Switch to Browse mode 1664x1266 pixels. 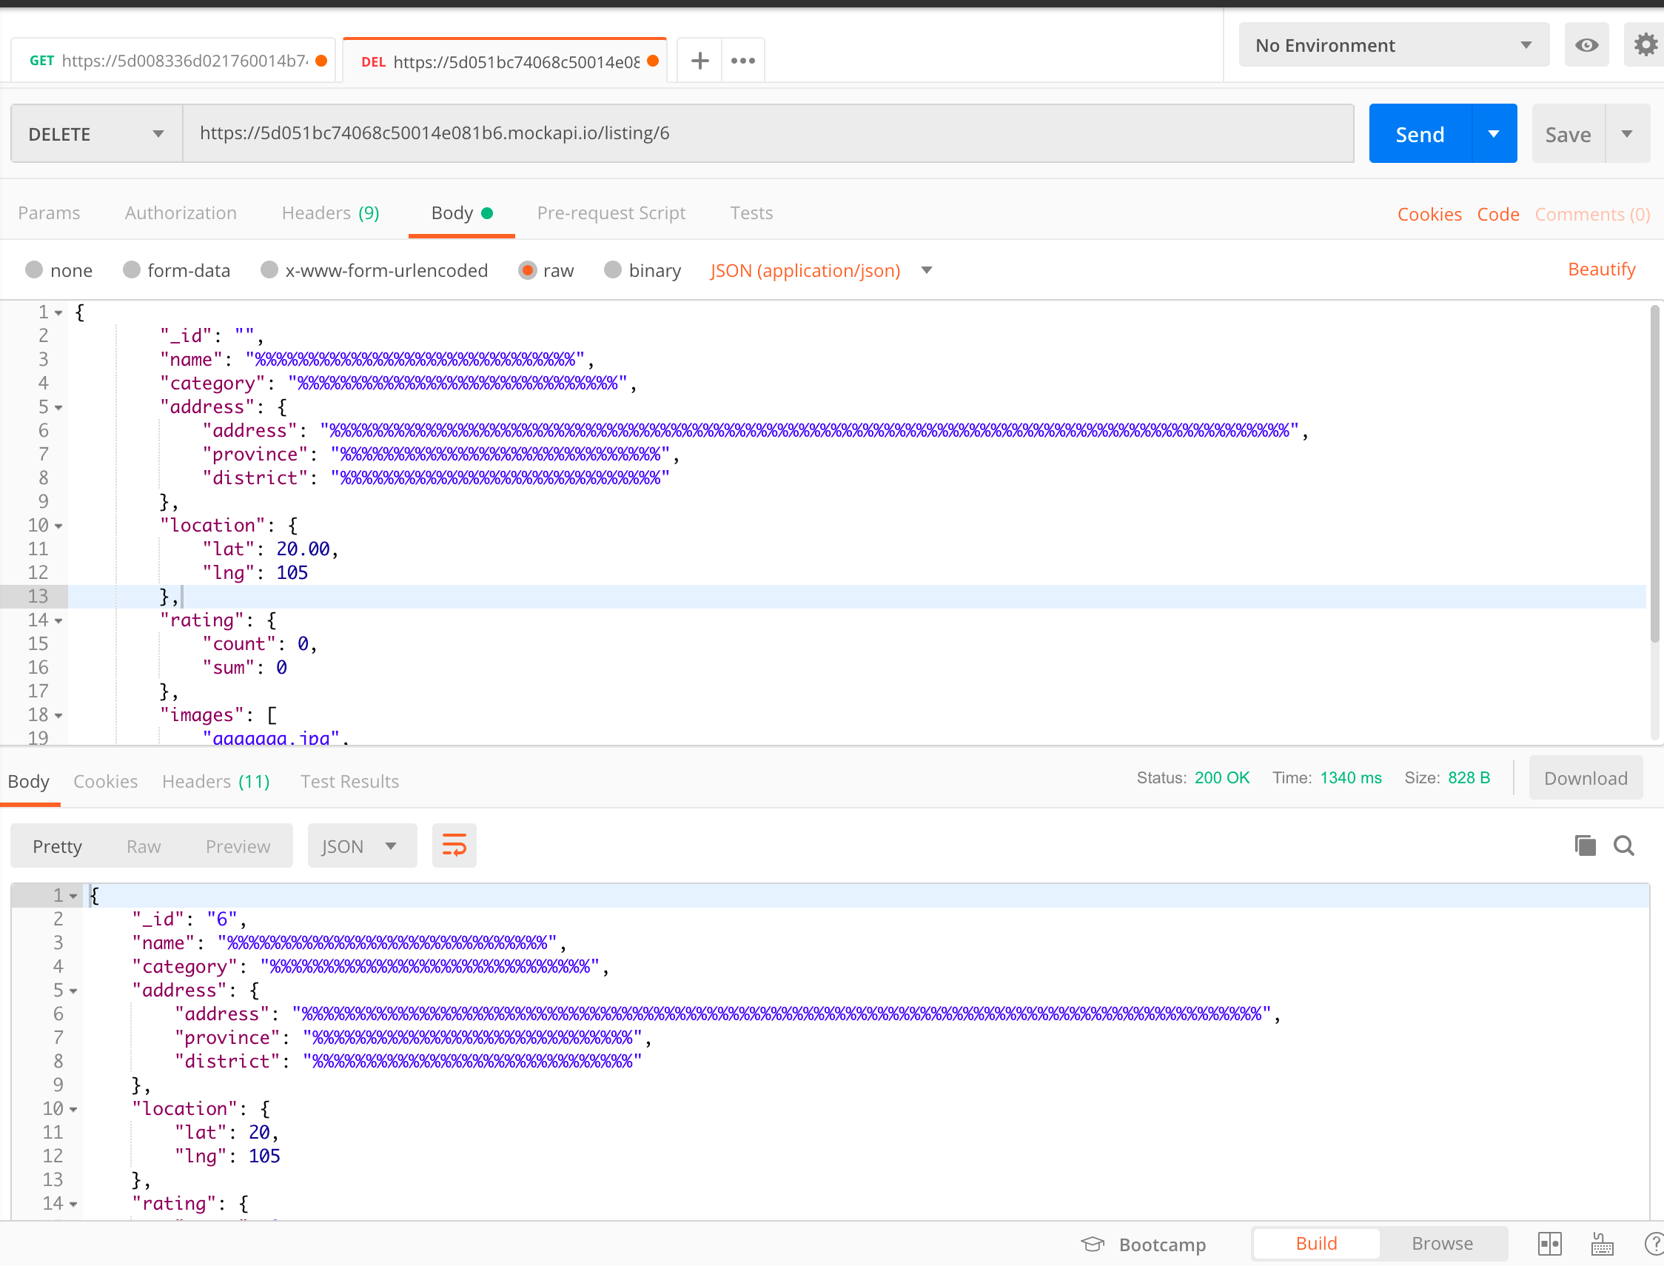point(1442,1243)
